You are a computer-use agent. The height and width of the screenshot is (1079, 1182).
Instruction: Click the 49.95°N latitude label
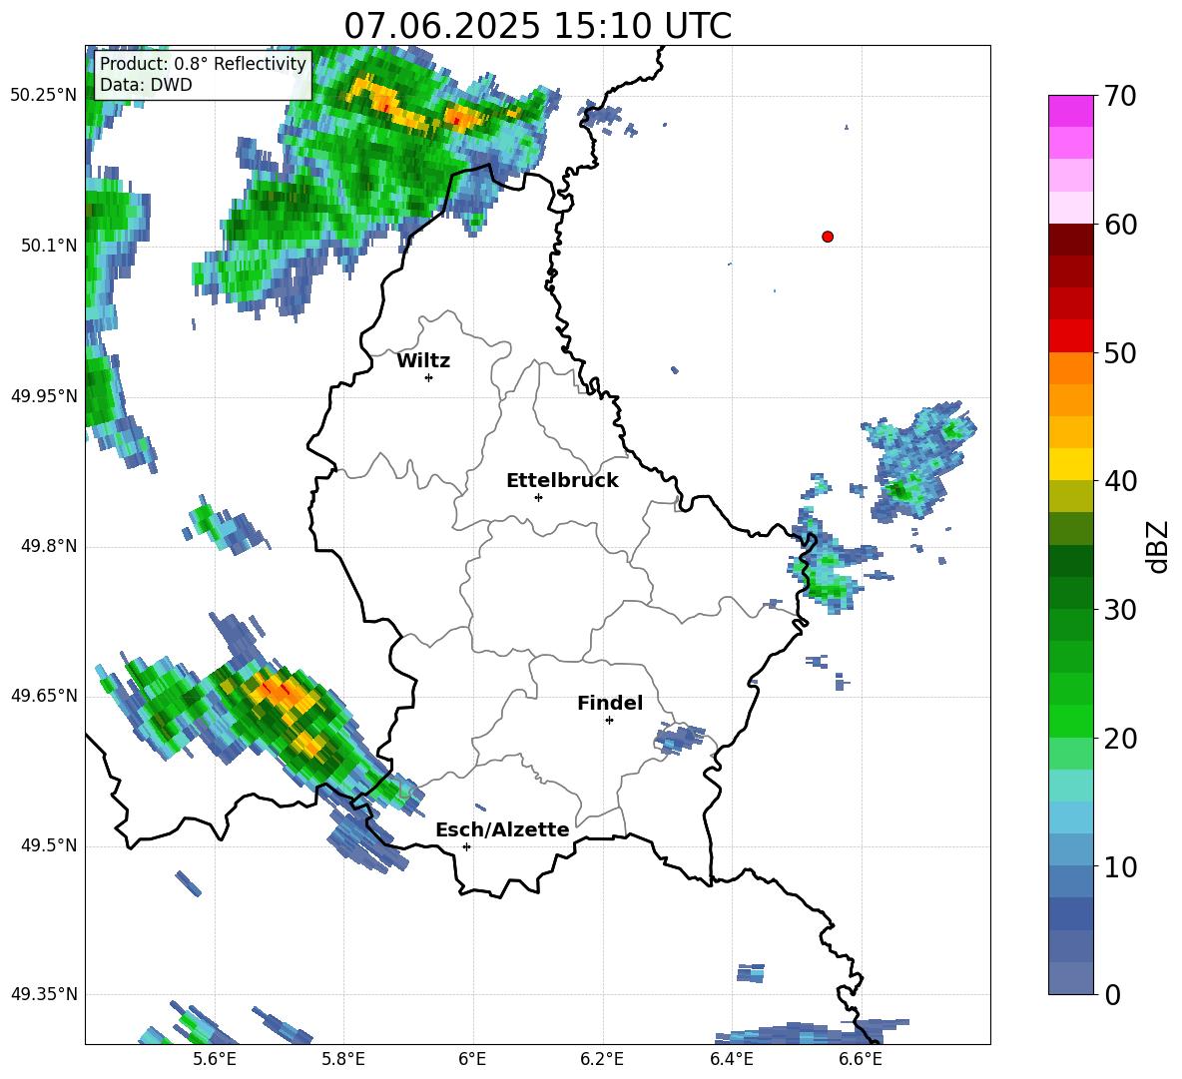click(x=44, y=396)
